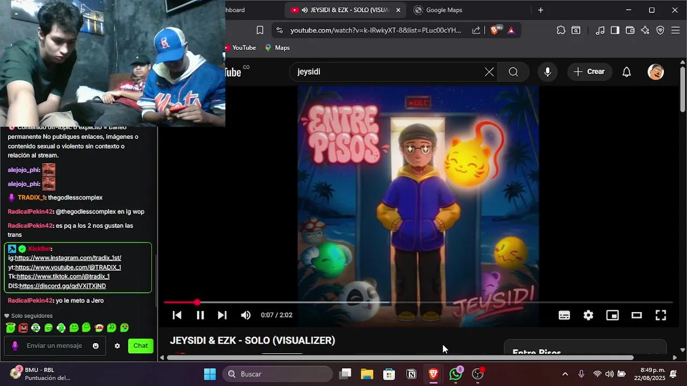Mute the YouTube player volume
The height and width of the screenshot is (386, 687).
coord(246,315)
